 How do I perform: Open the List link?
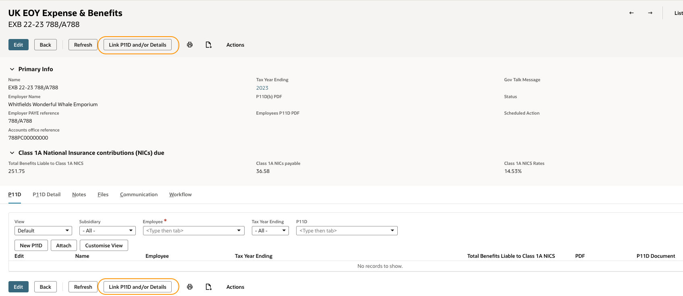point(679,13)
